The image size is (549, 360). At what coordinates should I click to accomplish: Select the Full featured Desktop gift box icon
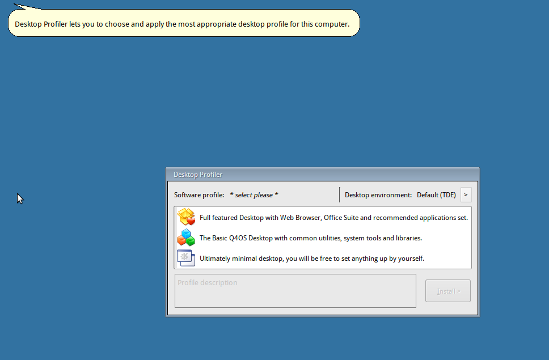186,217
